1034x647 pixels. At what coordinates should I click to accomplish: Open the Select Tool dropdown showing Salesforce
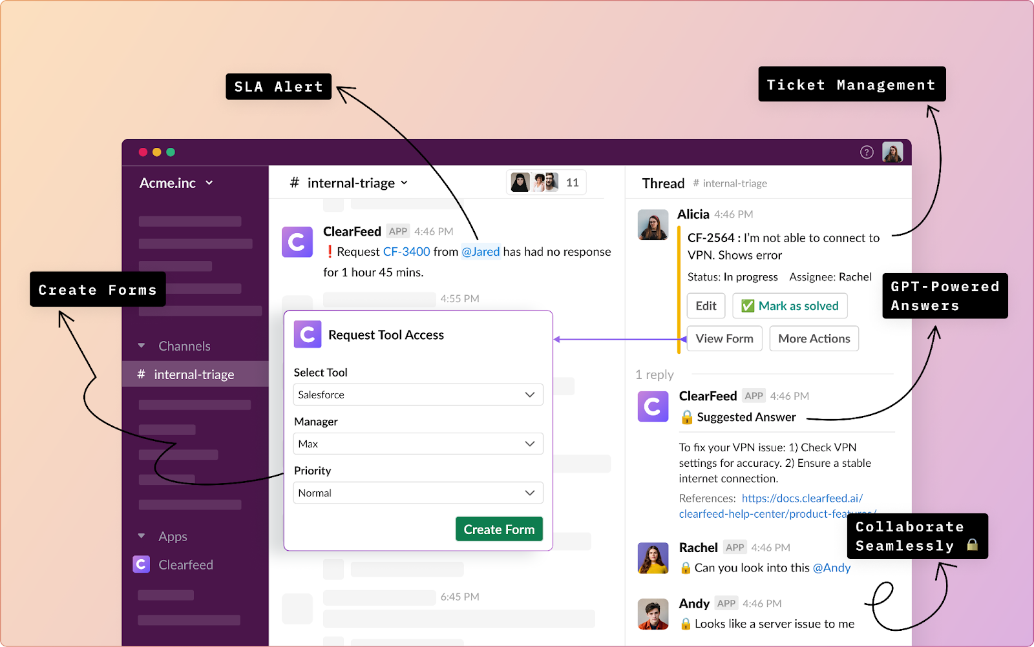tap(418, 395)
